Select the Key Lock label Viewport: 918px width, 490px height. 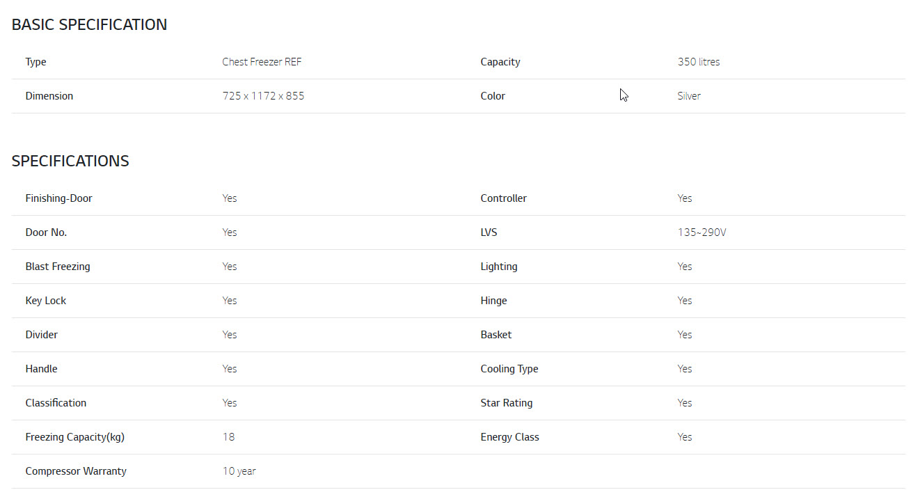point(46,301)
